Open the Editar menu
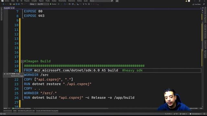The image size is (207, 116). pos(13,1)
